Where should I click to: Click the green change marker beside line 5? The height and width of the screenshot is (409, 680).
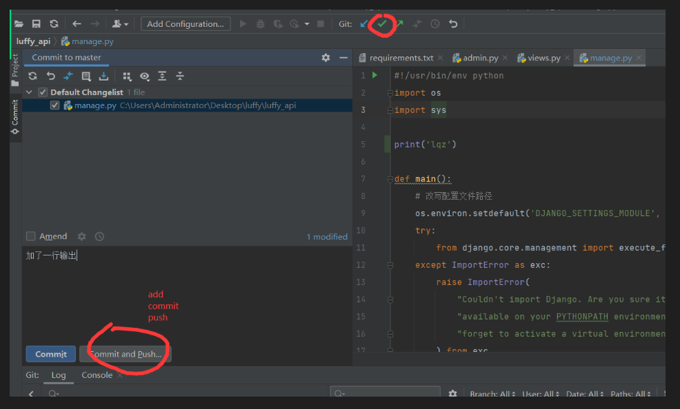(388, 144)
